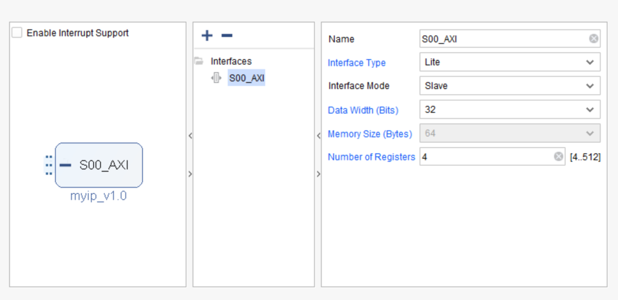Click the Interface Type label link
The height and width of the screenshot is (300, 618).
pos(356,63)
